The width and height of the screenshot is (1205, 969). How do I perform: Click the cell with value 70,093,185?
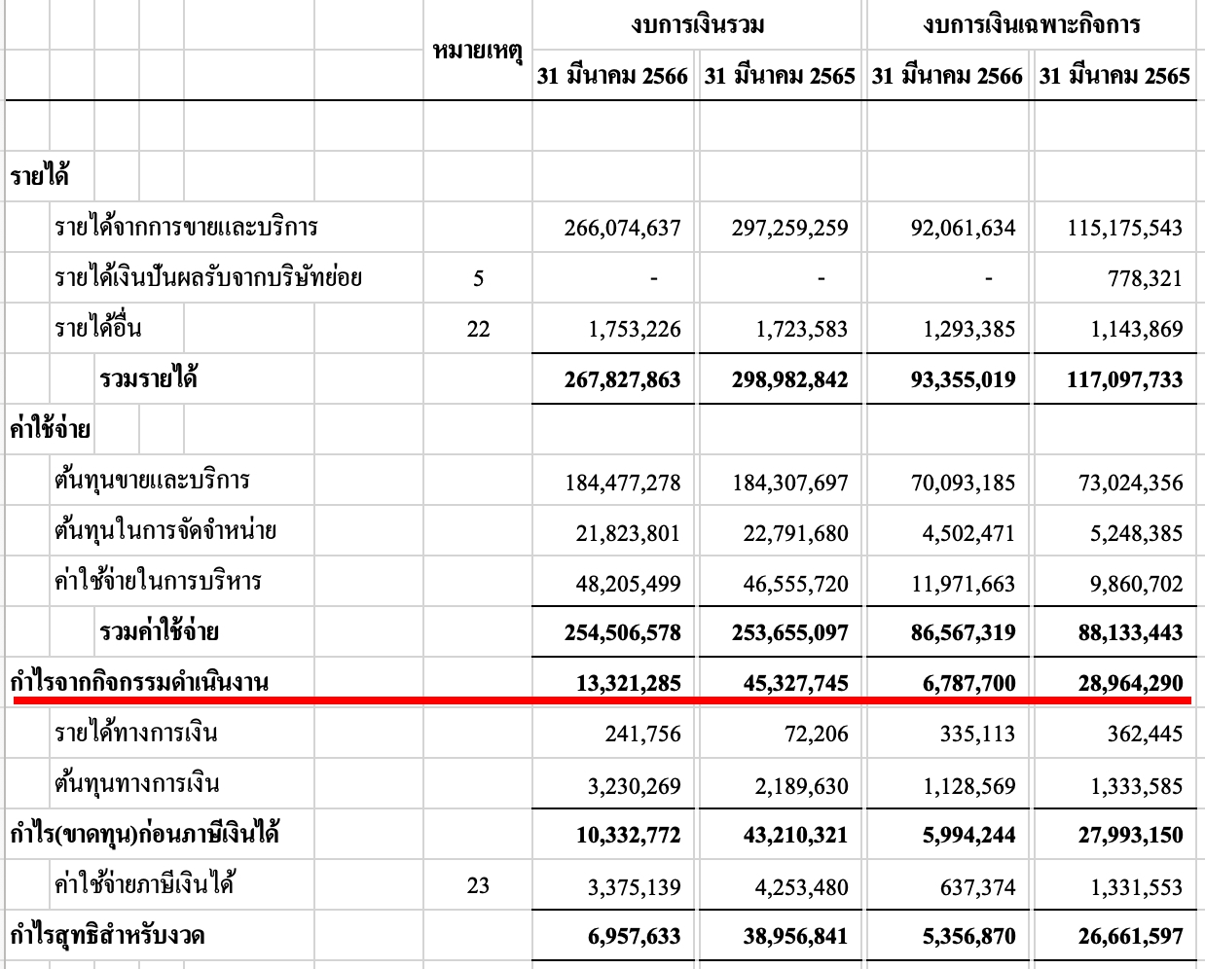(x=963, y=482)
